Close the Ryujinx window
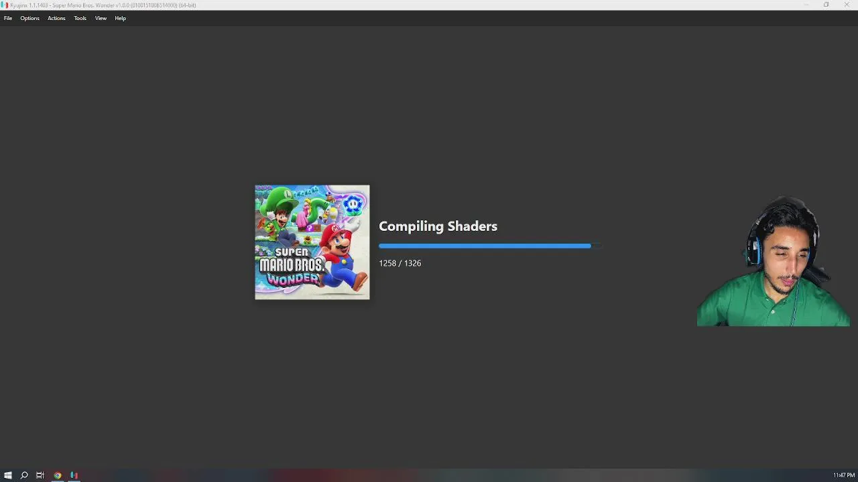The width and height of the screenshot is (858, 482). (847, 5)
